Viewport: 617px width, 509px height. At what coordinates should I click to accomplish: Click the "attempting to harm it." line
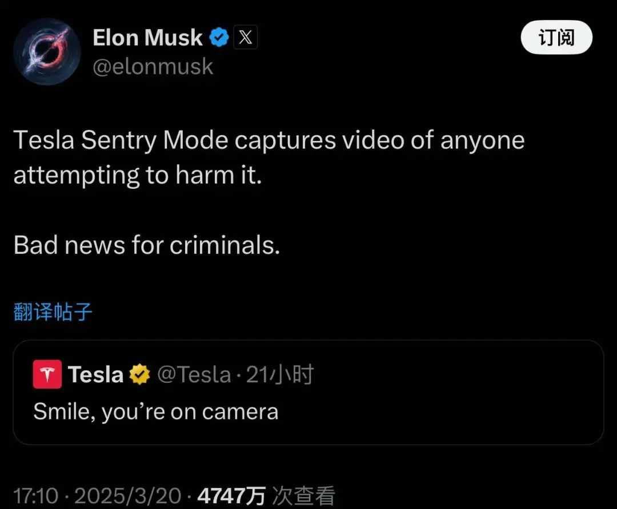(x=137, y=175)
